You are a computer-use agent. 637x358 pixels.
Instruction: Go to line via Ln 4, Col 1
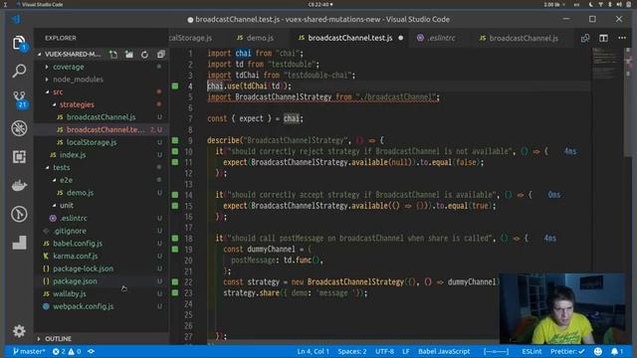point(313,351)
